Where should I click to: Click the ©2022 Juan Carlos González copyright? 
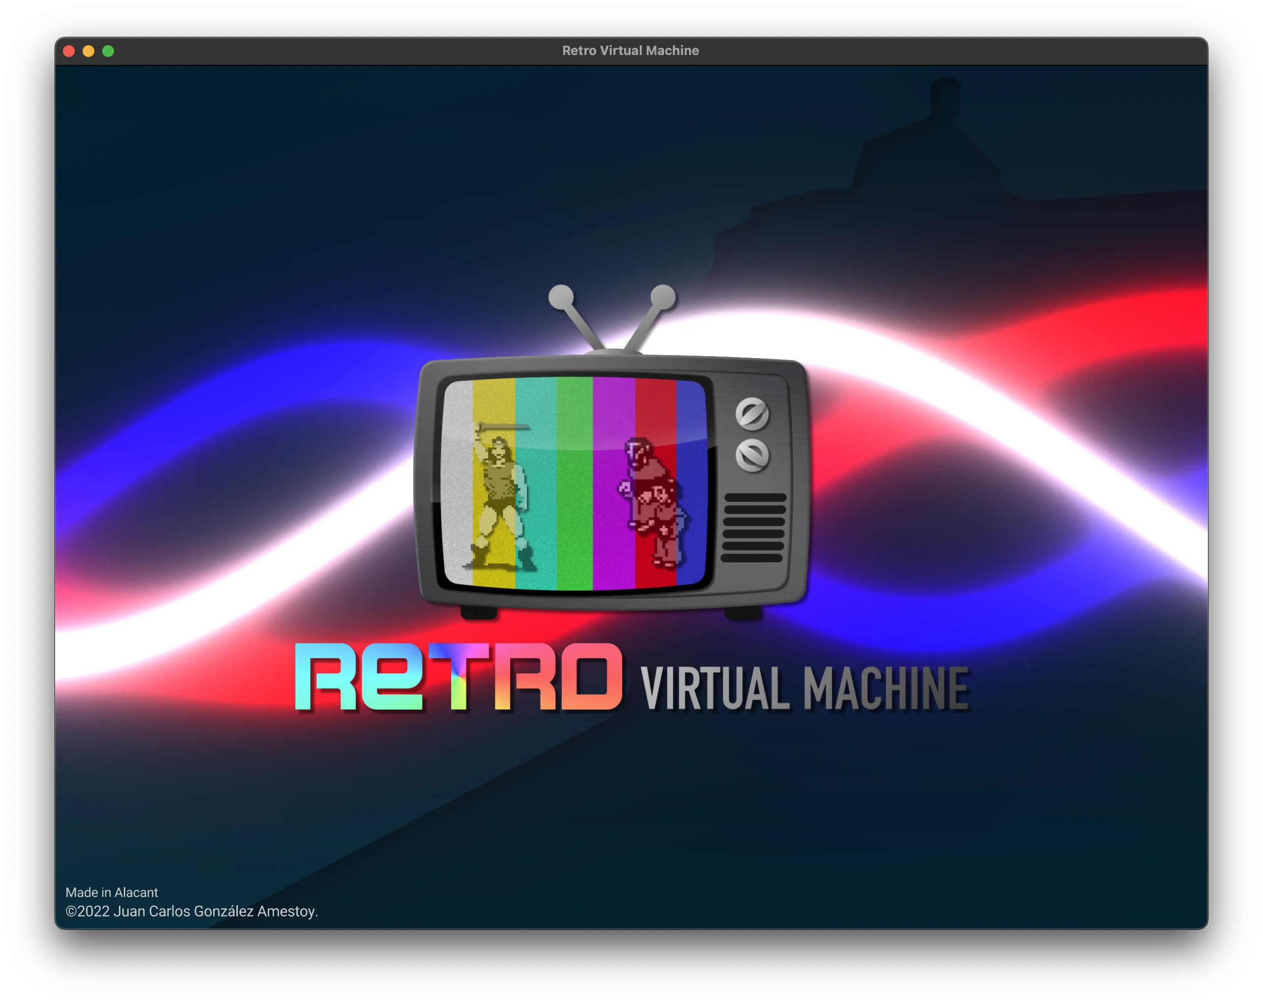pyautogui.click(x=192, y=911)
